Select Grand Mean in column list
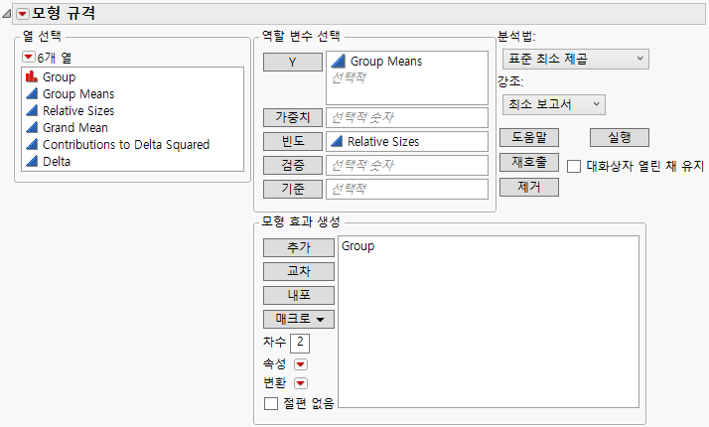Viewport: 709px width, 427px height. click(x=75, y=127)
